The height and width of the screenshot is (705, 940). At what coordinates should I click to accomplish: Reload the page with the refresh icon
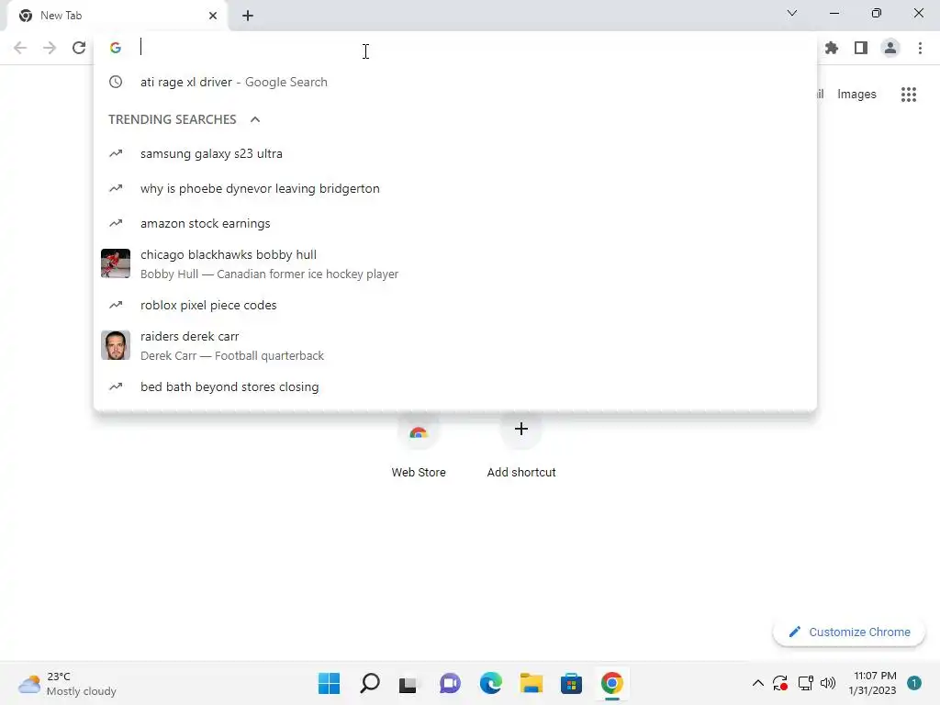point(79,48)
